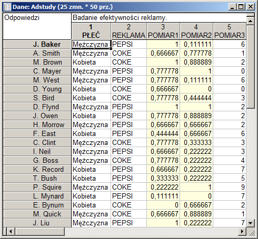258x239 pixels.
Task: Select row header H. Morrow
Action: 37,125
